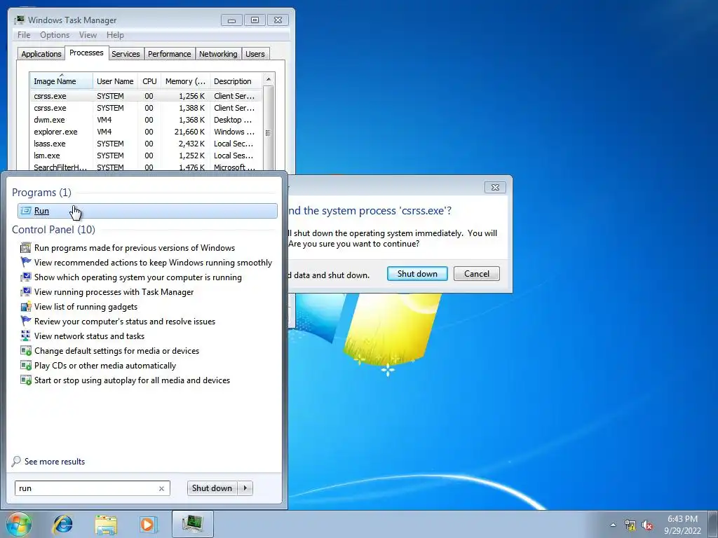This screenshot has width=718, height=538.
Task: Open the File menu in Task Manager
Action: 24,35
